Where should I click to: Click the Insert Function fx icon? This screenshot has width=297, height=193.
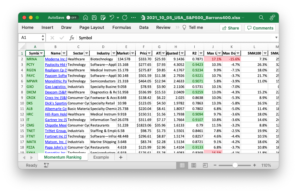pyautogui.click(x=72, y=38)
